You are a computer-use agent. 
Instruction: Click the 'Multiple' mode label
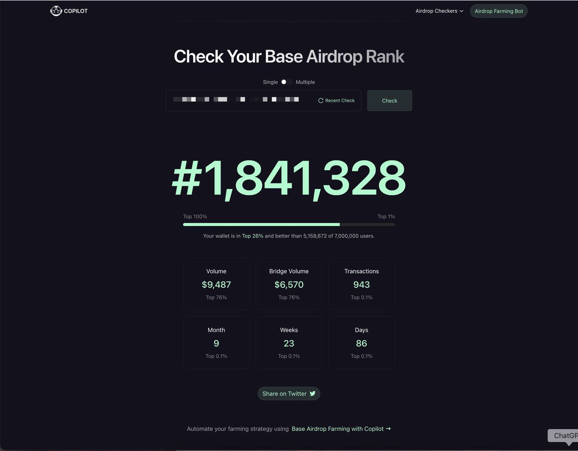click(x=305, y=82)
